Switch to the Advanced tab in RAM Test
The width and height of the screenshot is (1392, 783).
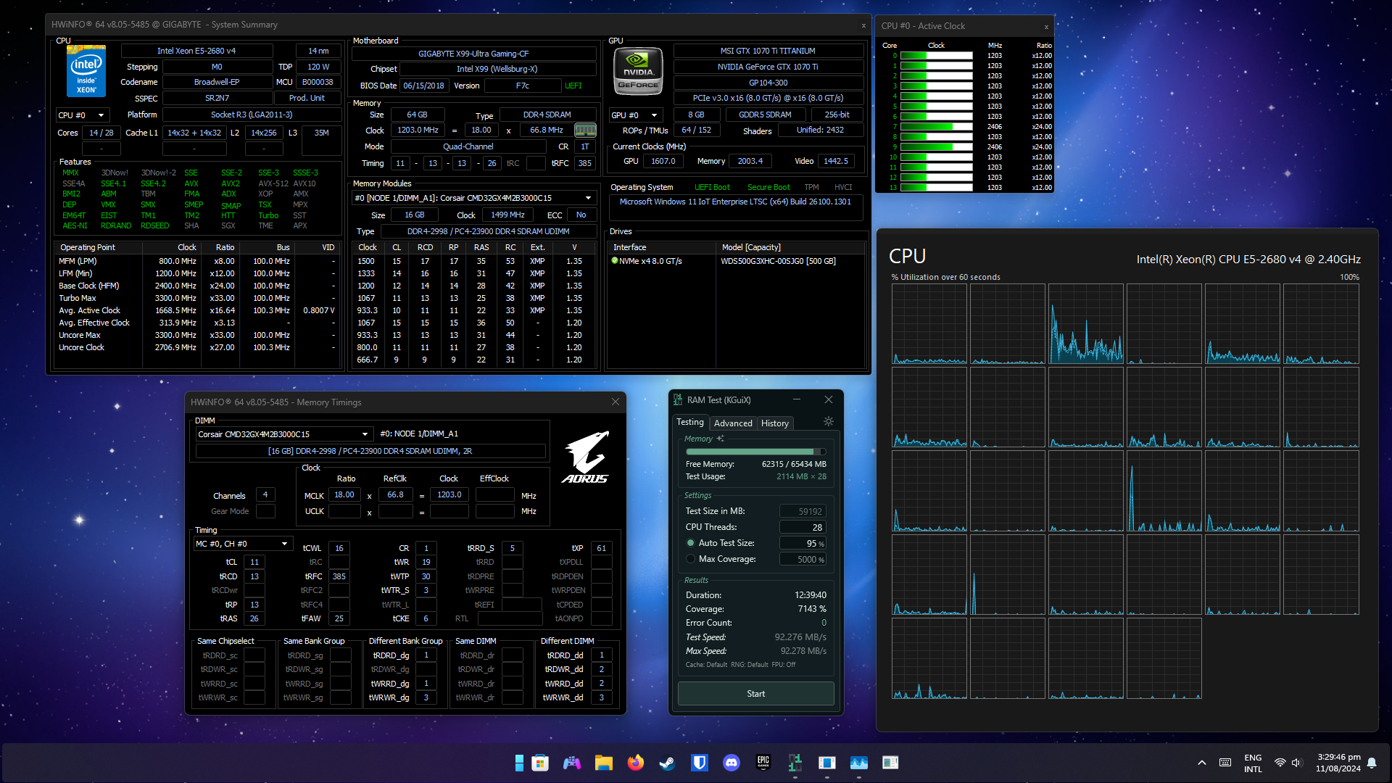[733, 423]
